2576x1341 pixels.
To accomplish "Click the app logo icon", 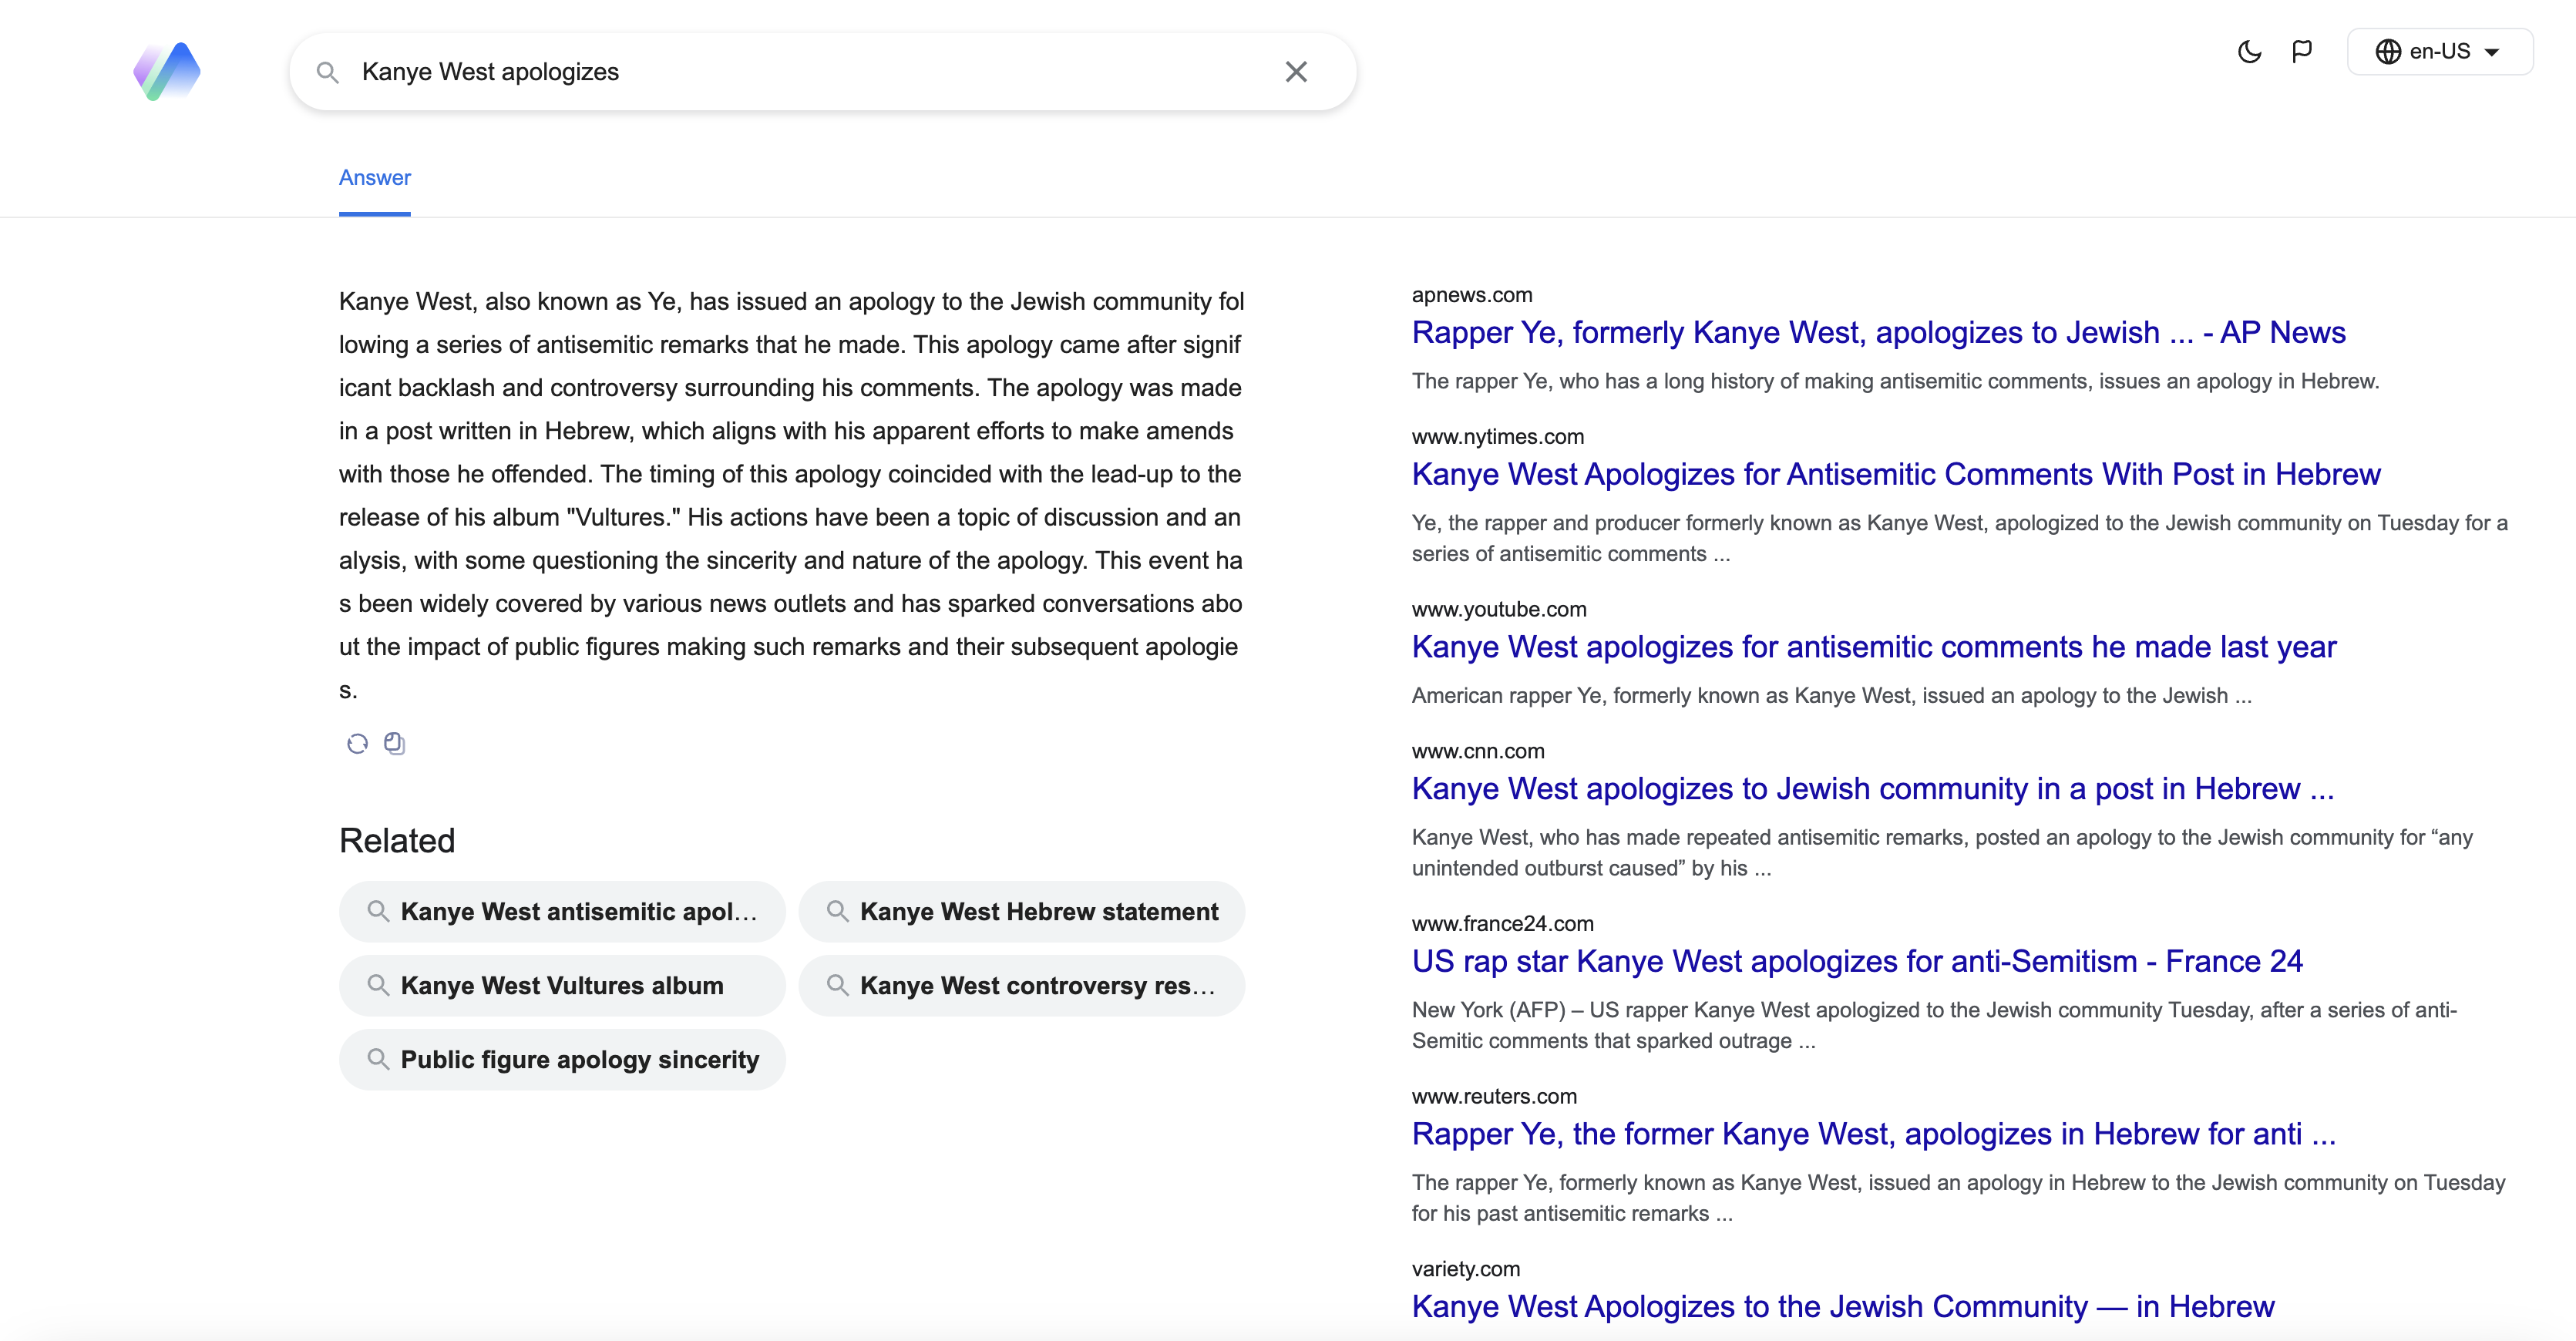I will coord(167,71).
